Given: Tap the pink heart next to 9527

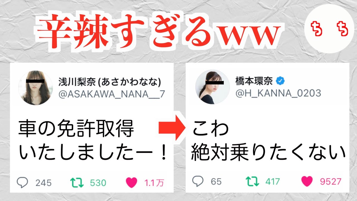Looking at the screenshot, I should point(307,182).
